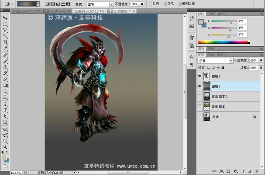
Task: Select the Gradient tool in toolbox
Action: click(5, 85)
